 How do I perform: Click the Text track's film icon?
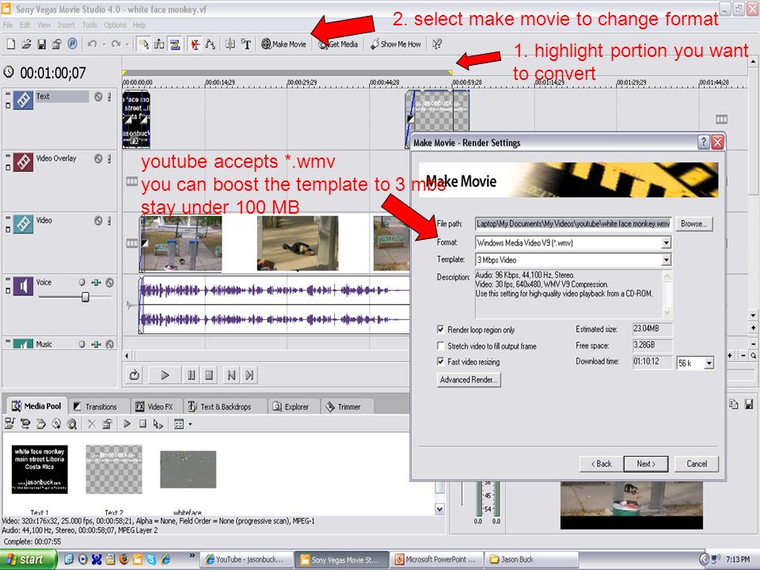(23, 100)
